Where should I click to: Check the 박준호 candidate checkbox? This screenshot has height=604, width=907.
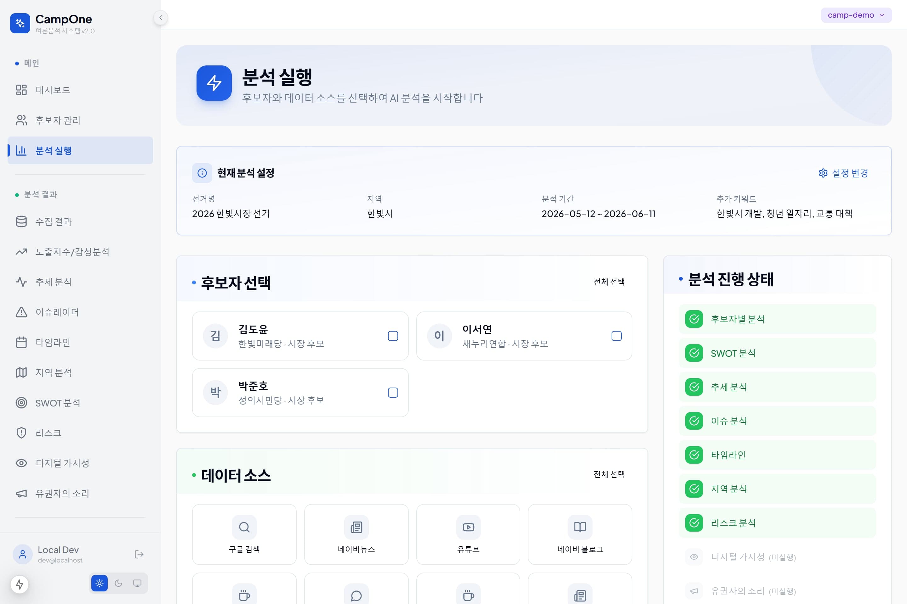point(393,393)
